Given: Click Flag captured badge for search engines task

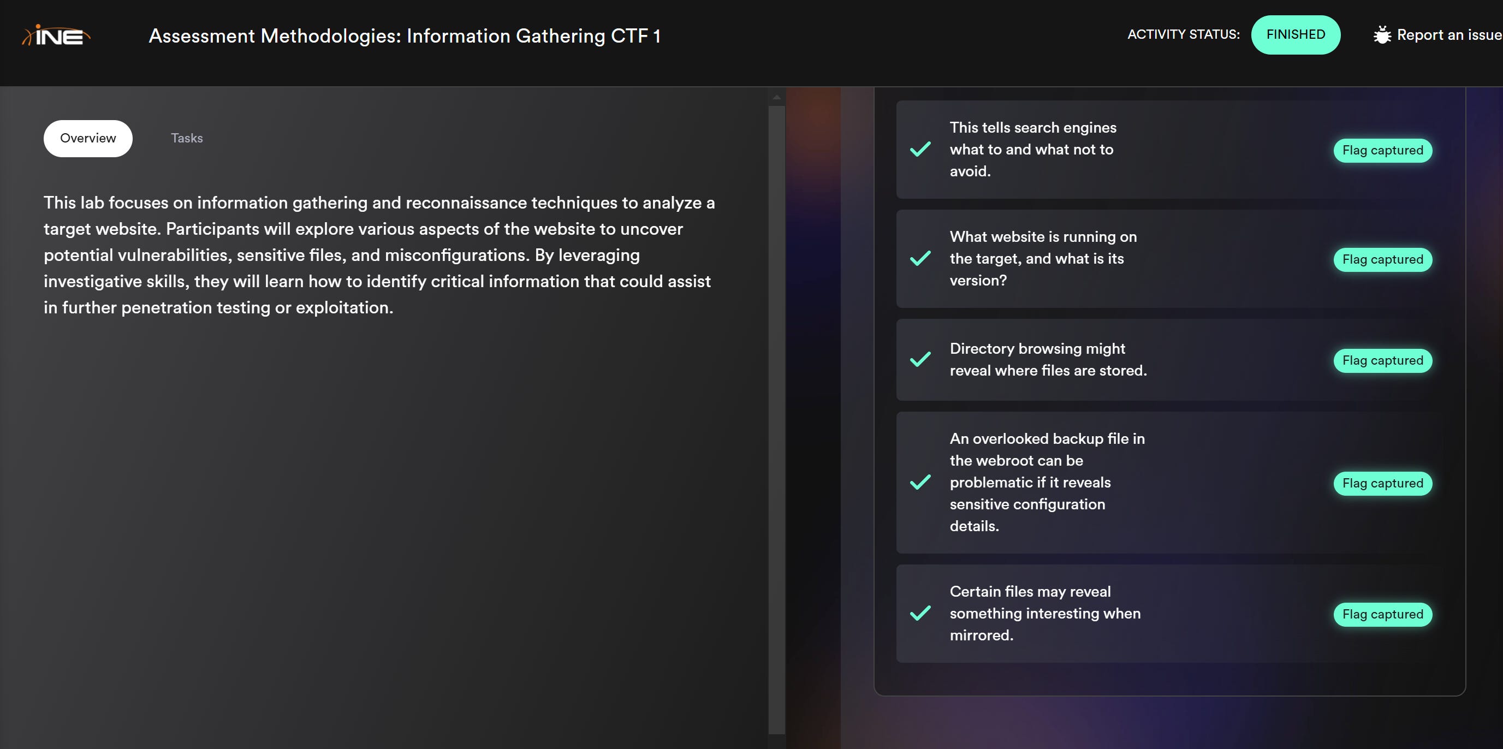Looking at the screenshot, I should click(x=1382, y=151).
